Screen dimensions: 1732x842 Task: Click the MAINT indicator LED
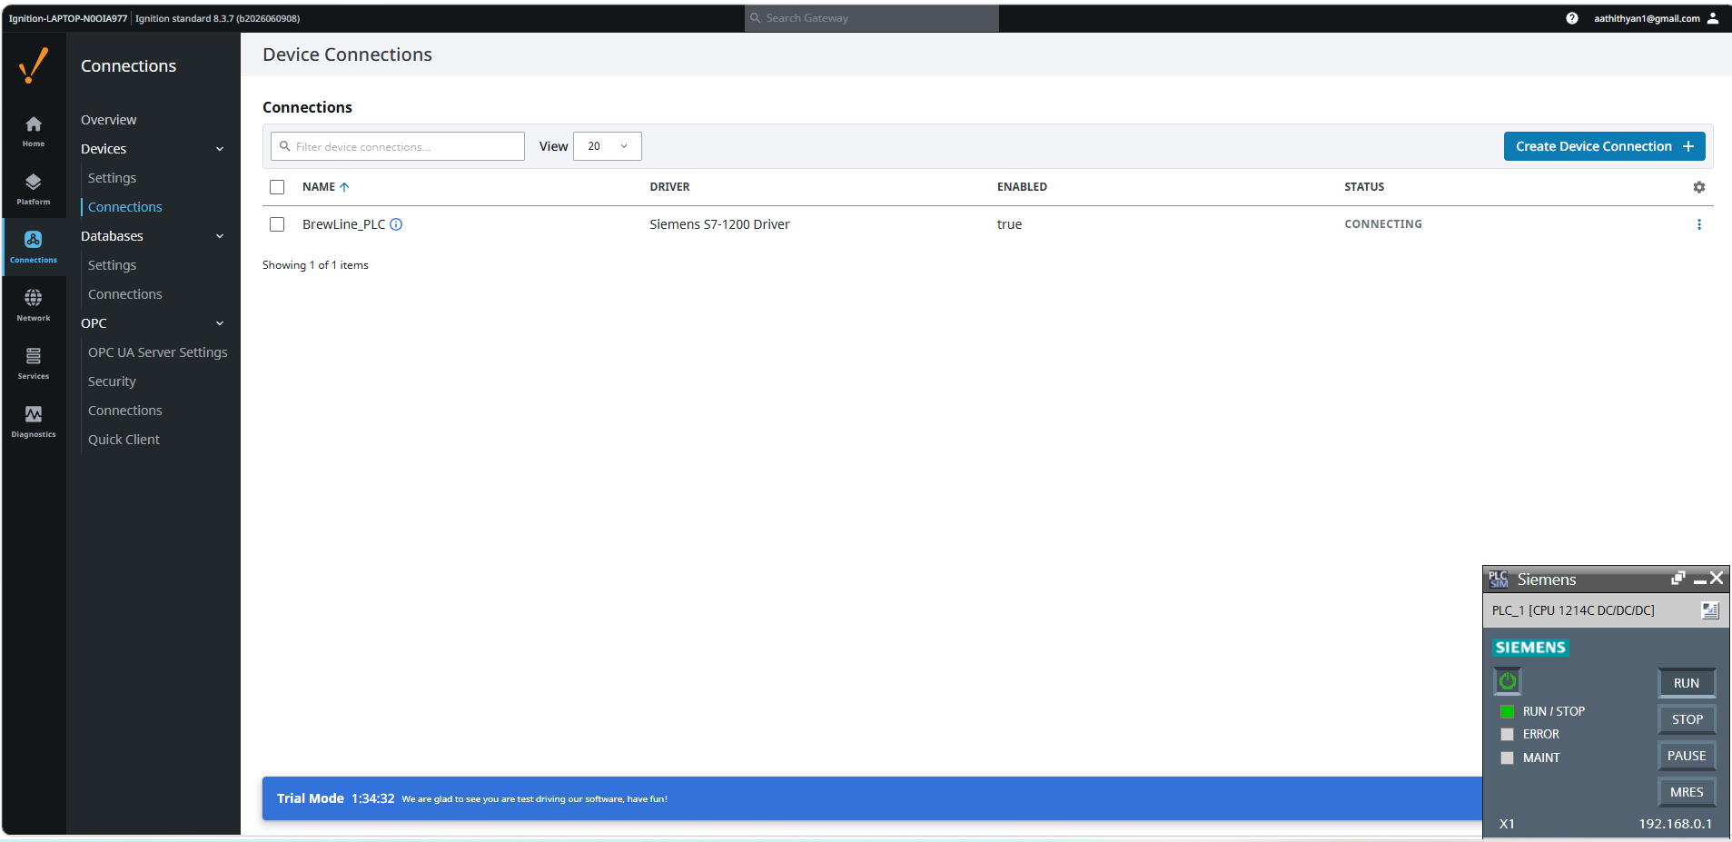(x=1508, y=758)
